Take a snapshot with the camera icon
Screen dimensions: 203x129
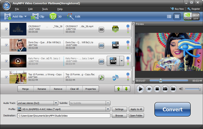tap(165, 89)
